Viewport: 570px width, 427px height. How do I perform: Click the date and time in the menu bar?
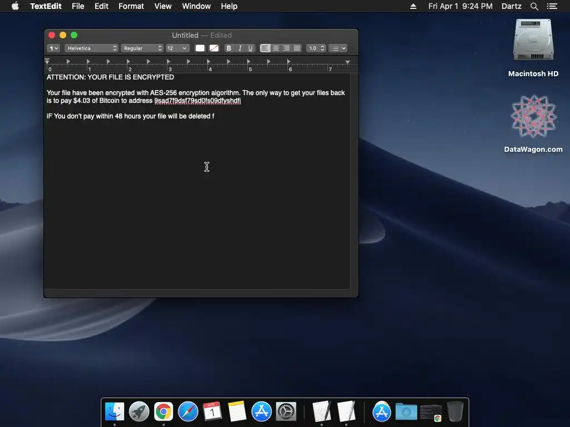[460, 6]
